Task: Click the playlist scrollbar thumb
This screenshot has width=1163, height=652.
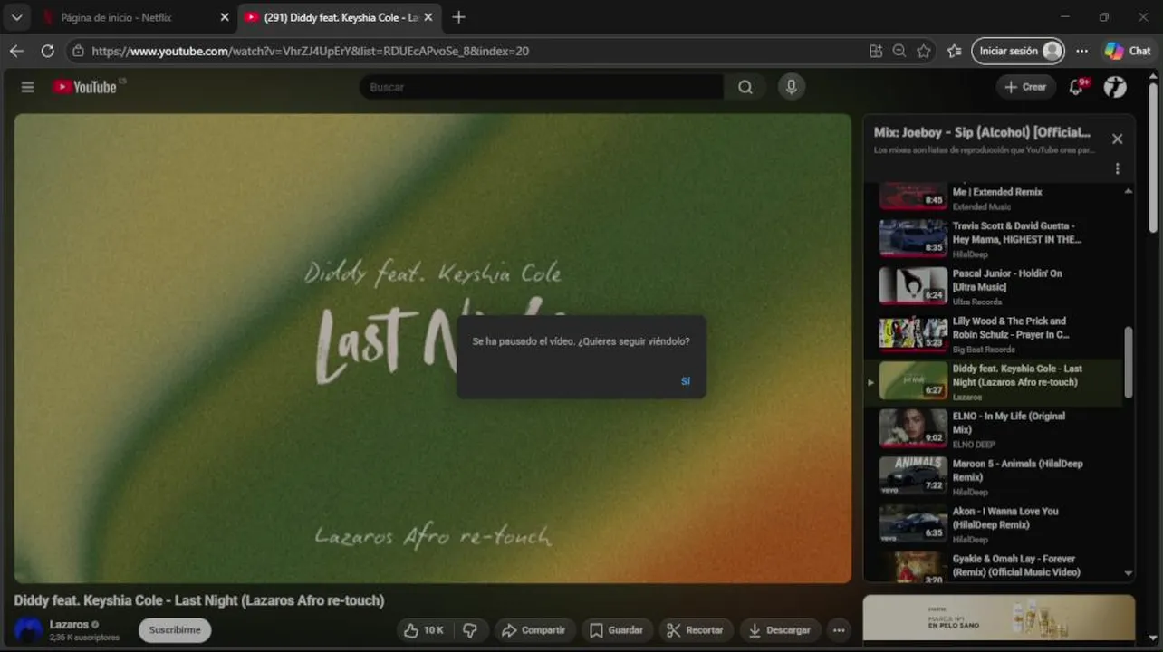Action: [x=1129, y=362]
